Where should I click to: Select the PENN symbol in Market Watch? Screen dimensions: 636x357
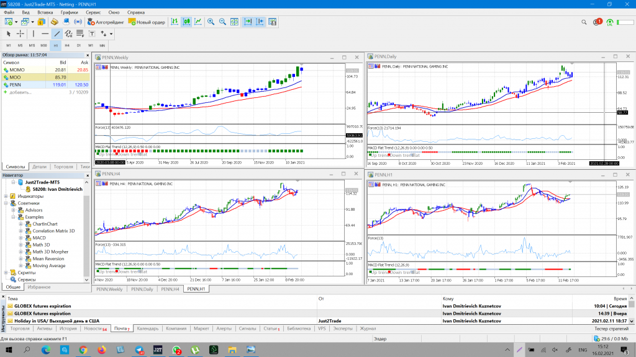coord(45,84)
